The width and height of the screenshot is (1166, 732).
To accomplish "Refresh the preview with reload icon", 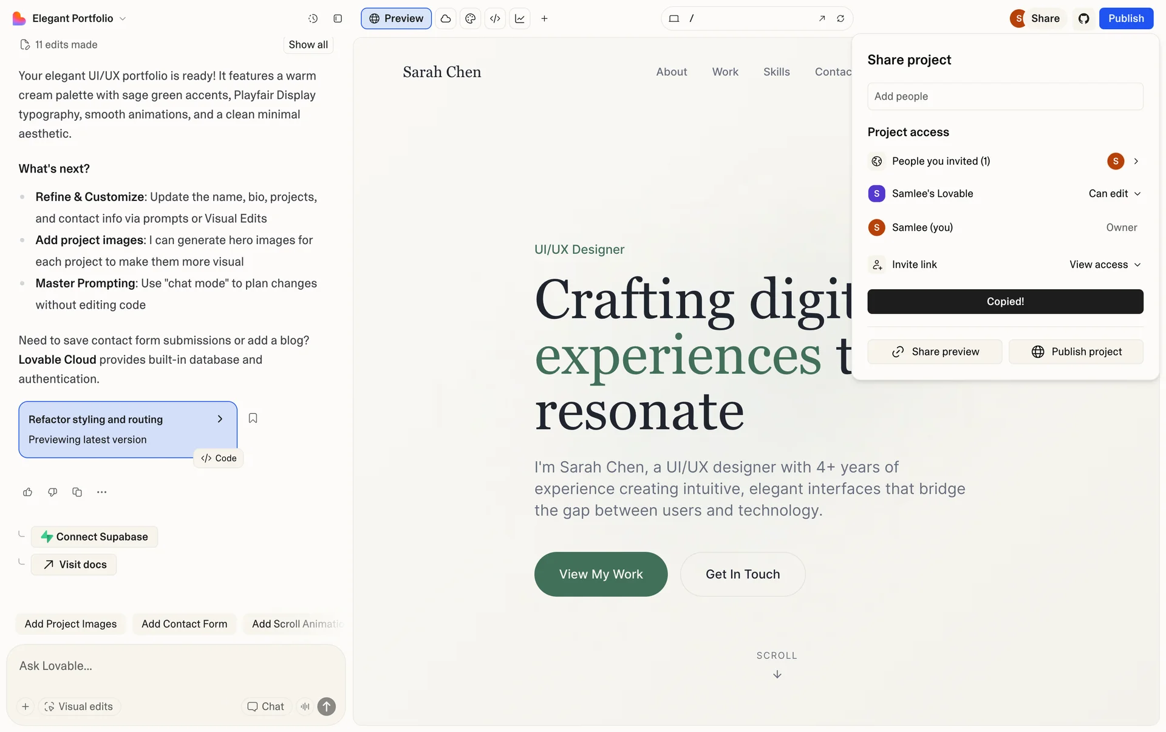I will pos(840,19).
